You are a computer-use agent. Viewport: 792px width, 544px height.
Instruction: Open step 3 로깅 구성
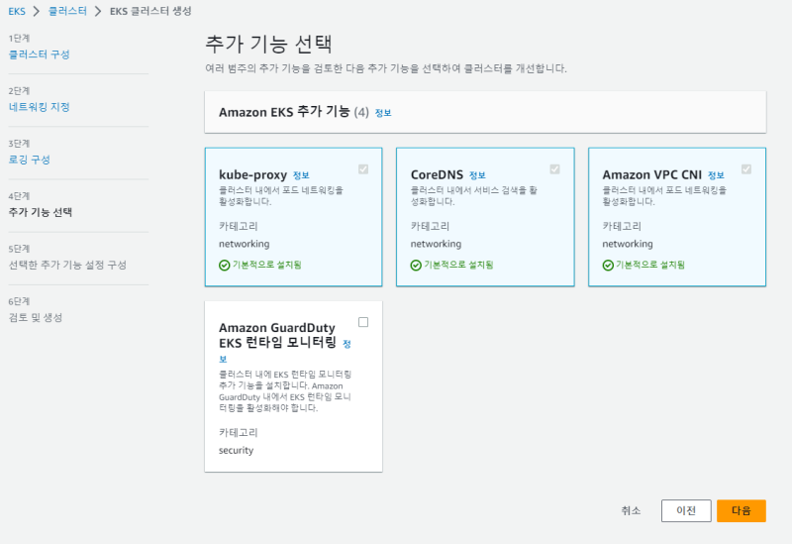(29, 160)
